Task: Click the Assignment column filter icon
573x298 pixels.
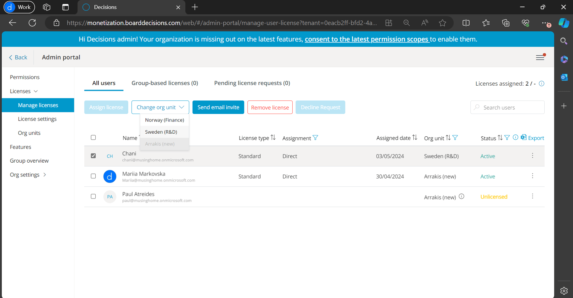Action: (315, 138)
